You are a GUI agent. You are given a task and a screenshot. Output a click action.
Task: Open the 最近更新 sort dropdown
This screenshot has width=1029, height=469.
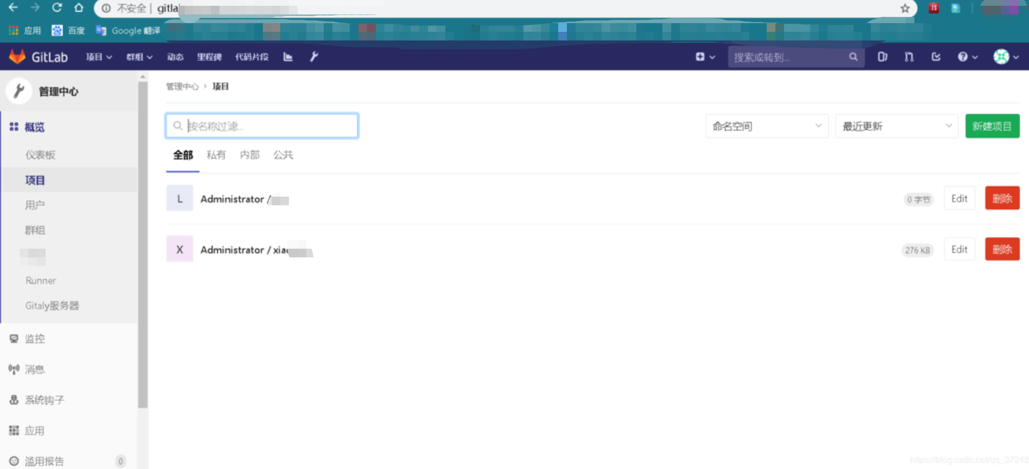(x=896, y=126)
